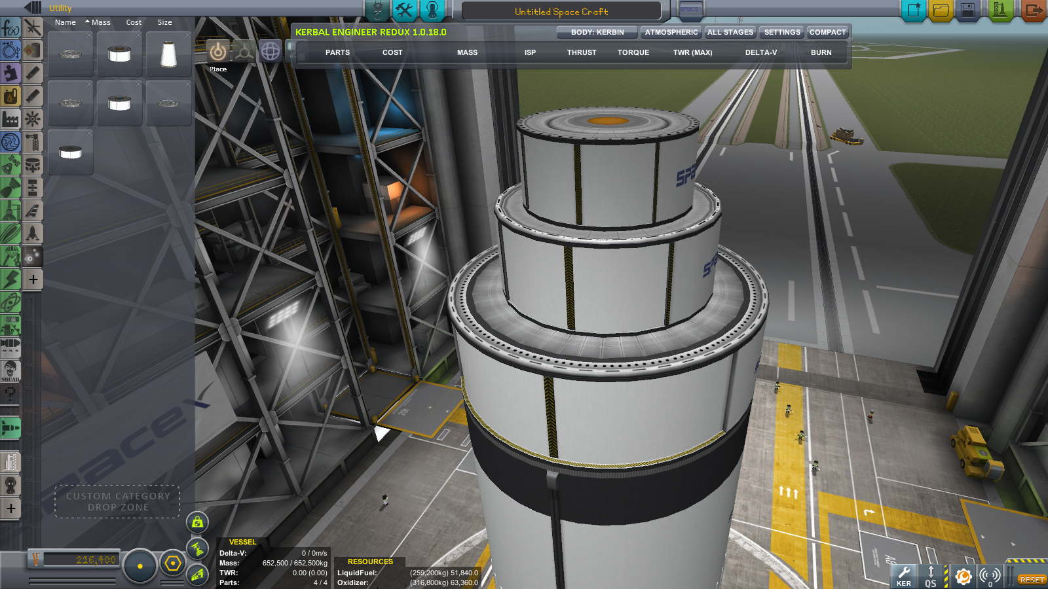Viewport: 1048px width, 589px height.
Task: Click the BURN column header
Action: (x=821, y=52)
